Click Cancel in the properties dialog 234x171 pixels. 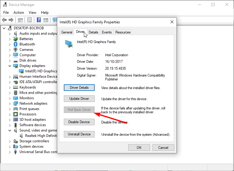163,148
